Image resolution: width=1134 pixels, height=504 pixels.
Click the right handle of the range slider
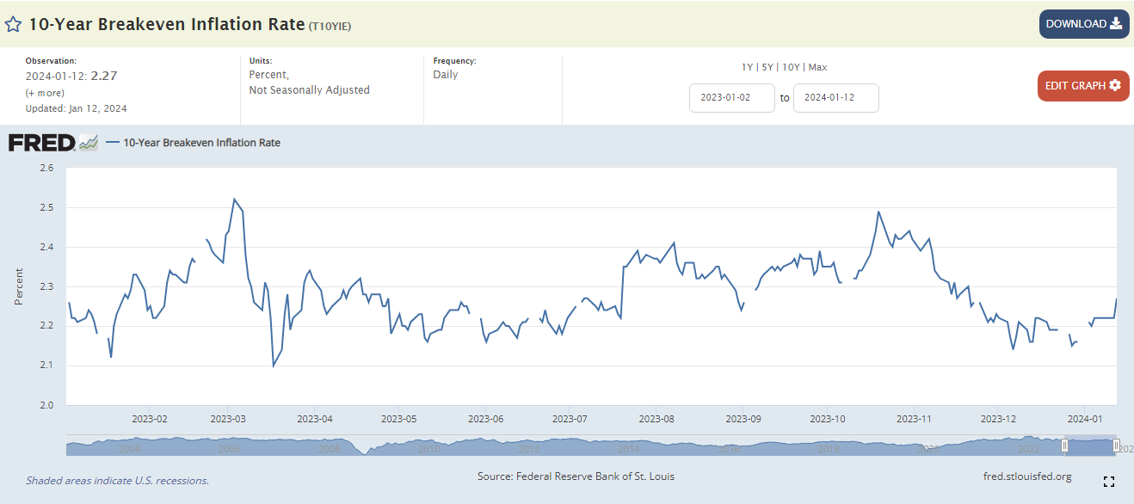coord(1116,446)
